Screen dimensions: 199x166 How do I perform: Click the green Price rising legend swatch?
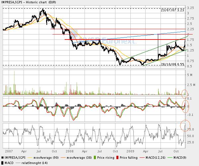tap(95, 158)
